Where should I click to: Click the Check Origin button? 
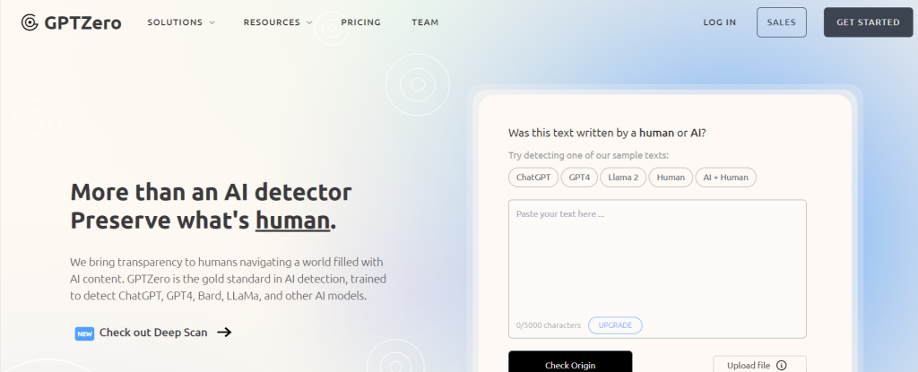click(570, 361)
